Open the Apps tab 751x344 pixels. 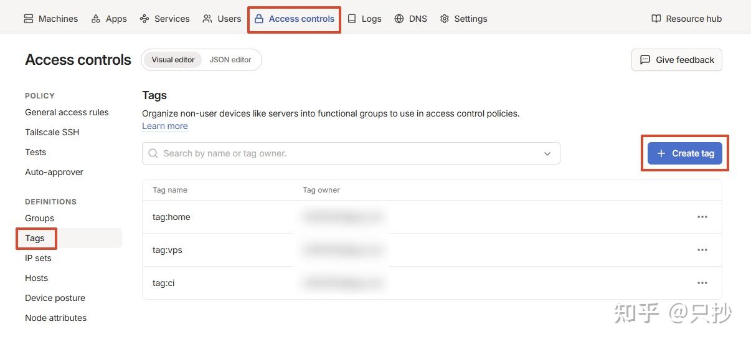click(x=109, y=19)
